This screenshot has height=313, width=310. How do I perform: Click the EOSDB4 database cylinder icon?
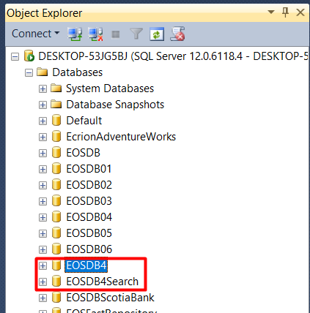(x=56, y=265)
